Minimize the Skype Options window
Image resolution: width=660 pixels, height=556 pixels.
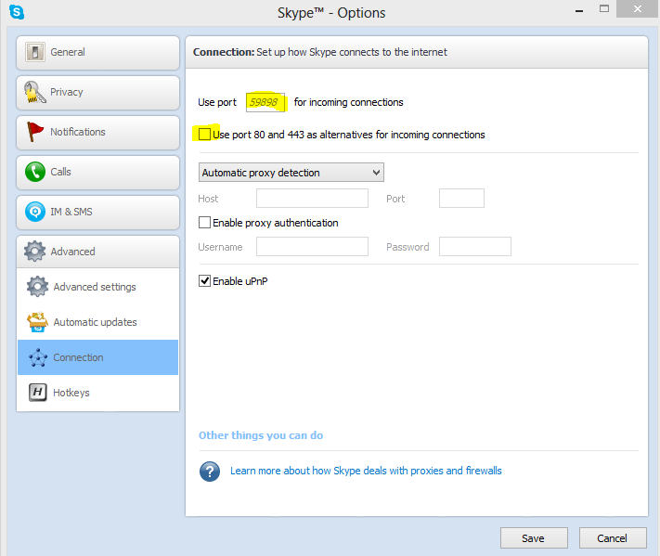(579, 10)
